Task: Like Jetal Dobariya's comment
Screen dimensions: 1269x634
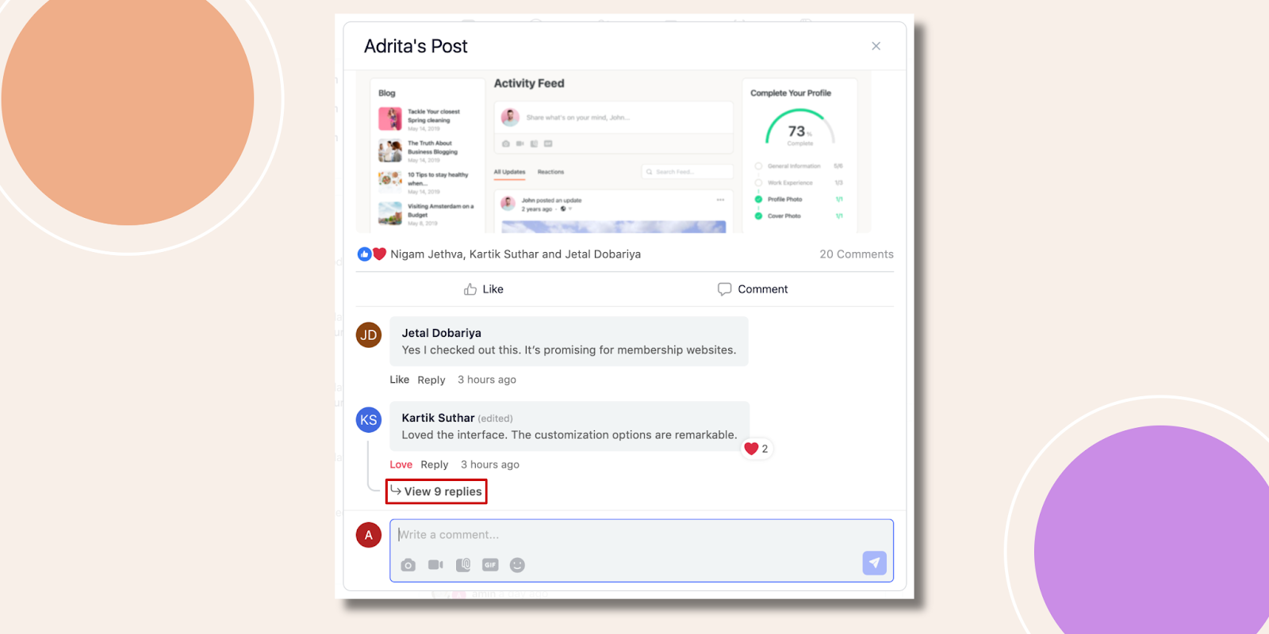Action: tap(400, 380)
